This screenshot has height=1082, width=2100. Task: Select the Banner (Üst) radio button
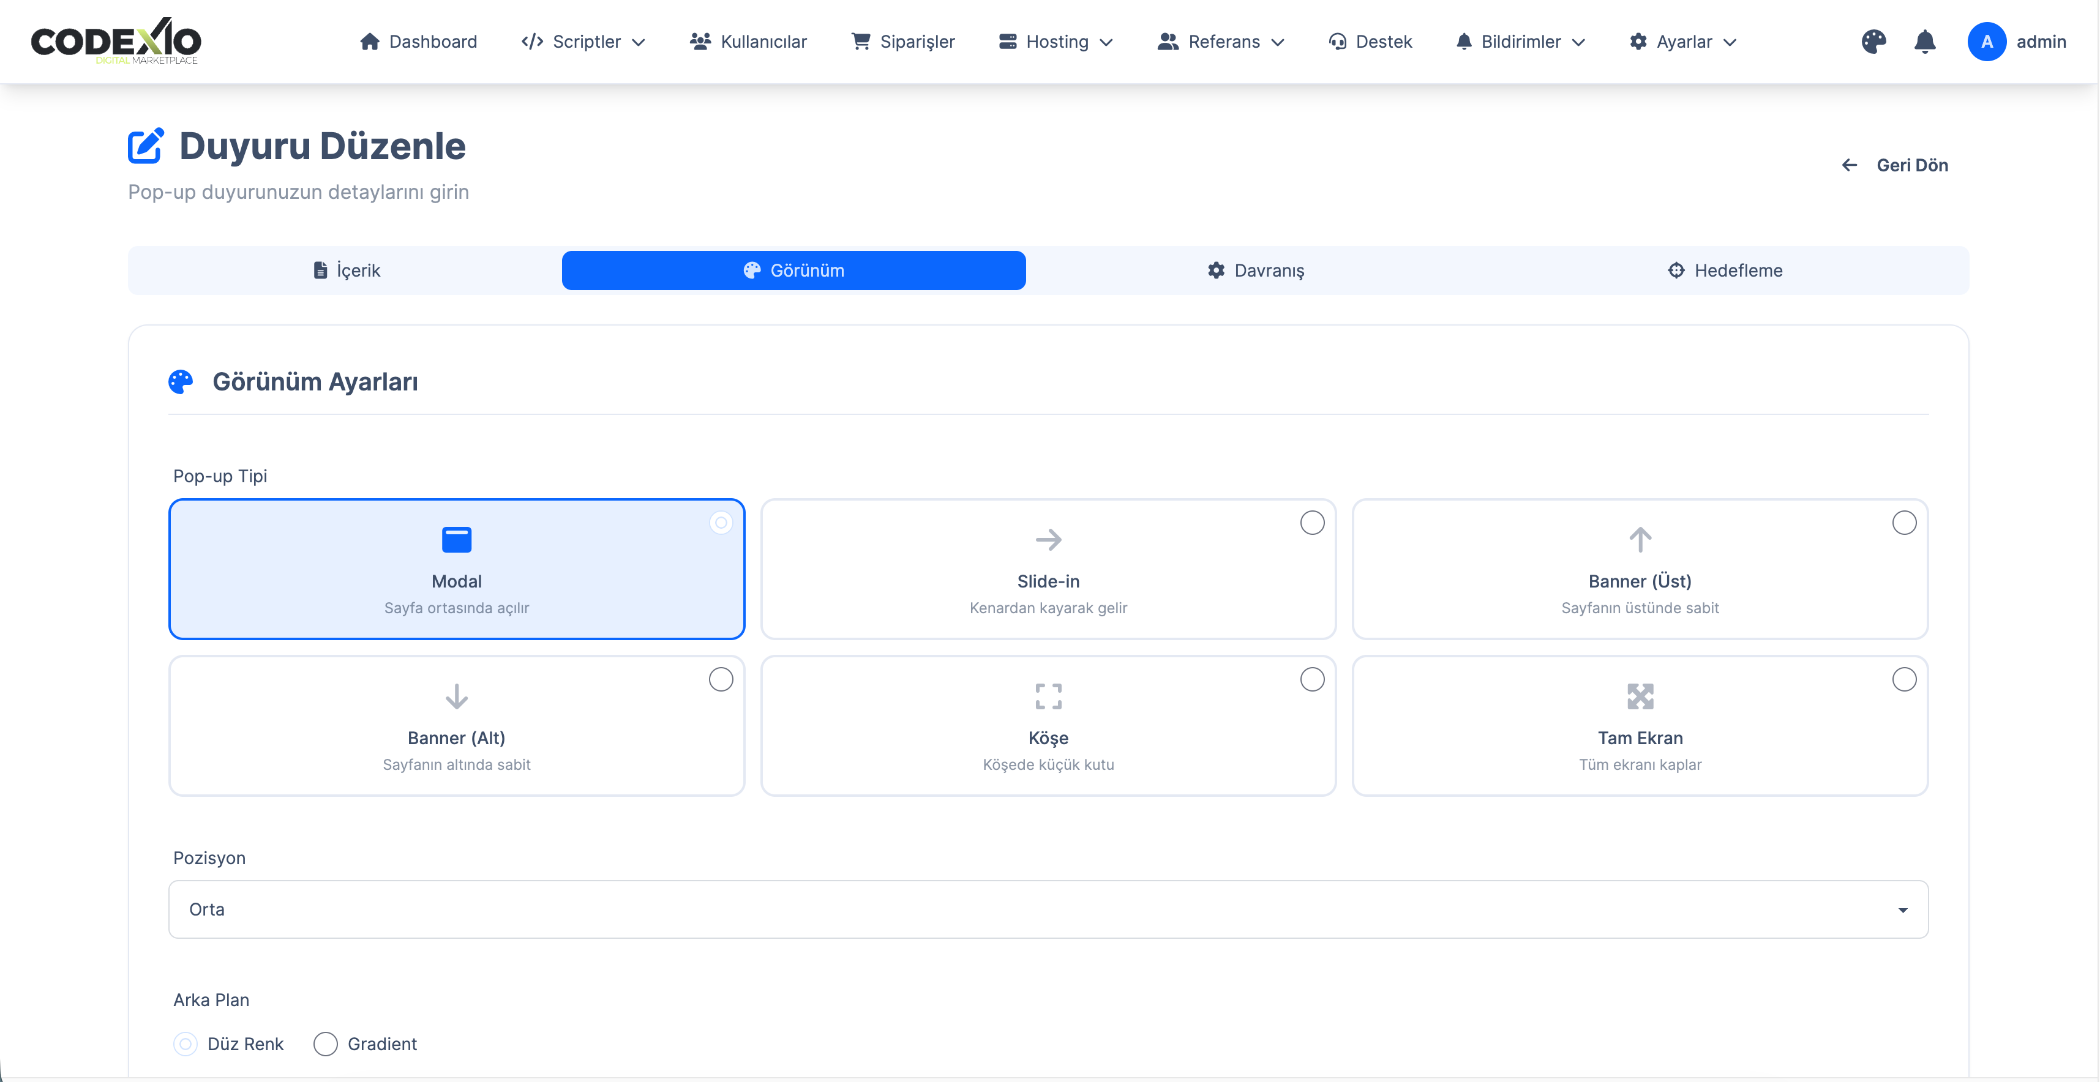click(x=1904, y=523)
